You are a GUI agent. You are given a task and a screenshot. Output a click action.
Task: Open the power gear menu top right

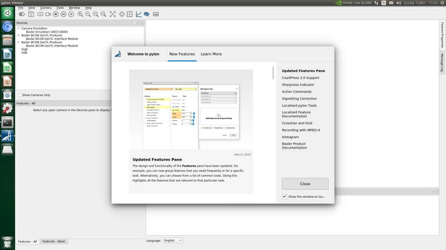(442, 3)
